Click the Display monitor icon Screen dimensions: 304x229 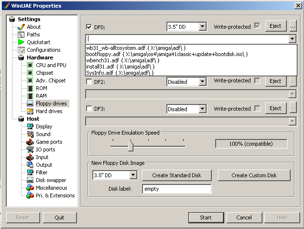coord(30,126)
